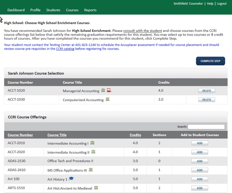Click the building icon next to MS Office Applications III
This screenshot has width=232, height=193.
91,170
